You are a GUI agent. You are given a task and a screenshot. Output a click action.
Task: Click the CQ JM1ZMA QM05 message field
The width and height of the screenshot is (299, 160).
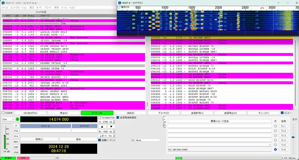[220, 149]
